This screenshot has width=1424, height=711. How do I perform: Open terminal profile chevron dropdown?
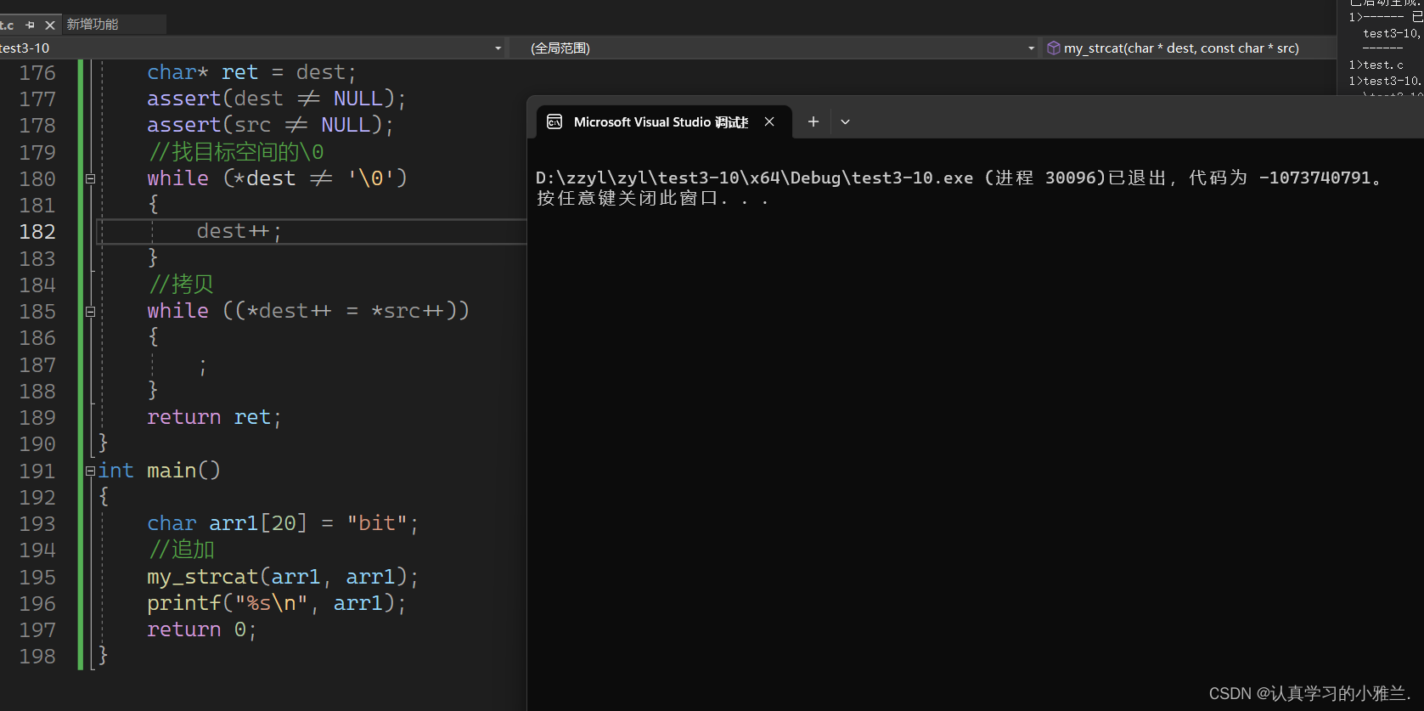point(845,121)
